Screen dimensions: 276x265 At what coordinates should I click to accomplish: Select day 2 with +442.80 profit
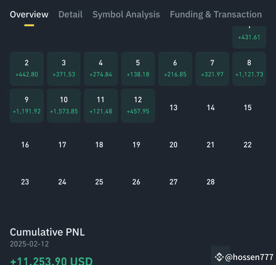[27, 68]
